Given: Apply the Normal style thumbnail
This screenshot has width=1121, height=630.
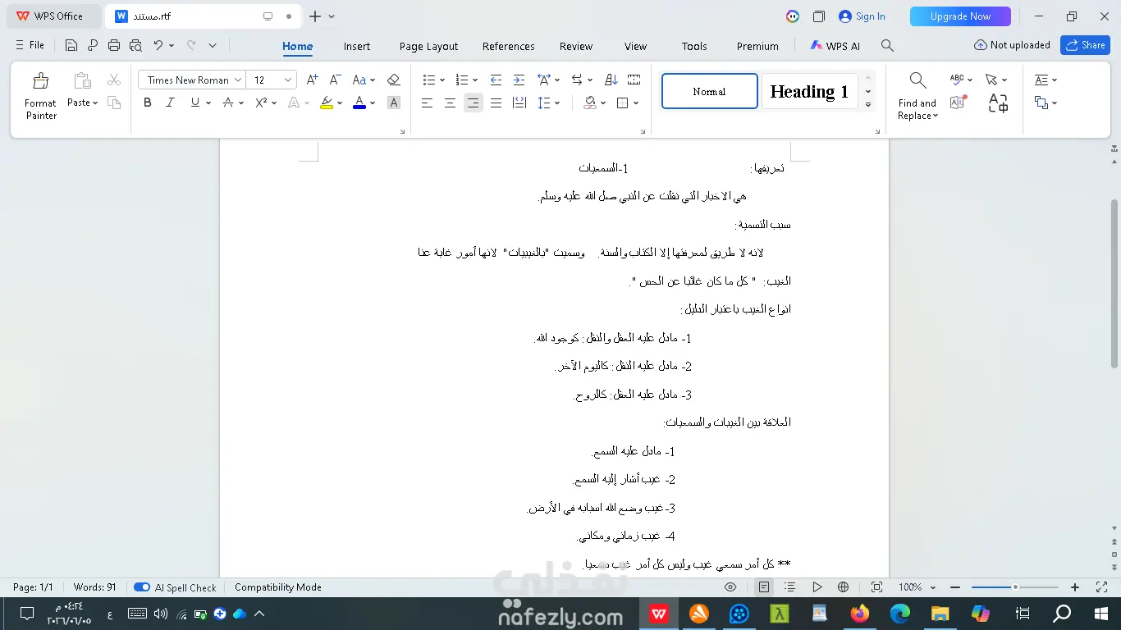Looking at the screenshot, I should click(710, 91).
